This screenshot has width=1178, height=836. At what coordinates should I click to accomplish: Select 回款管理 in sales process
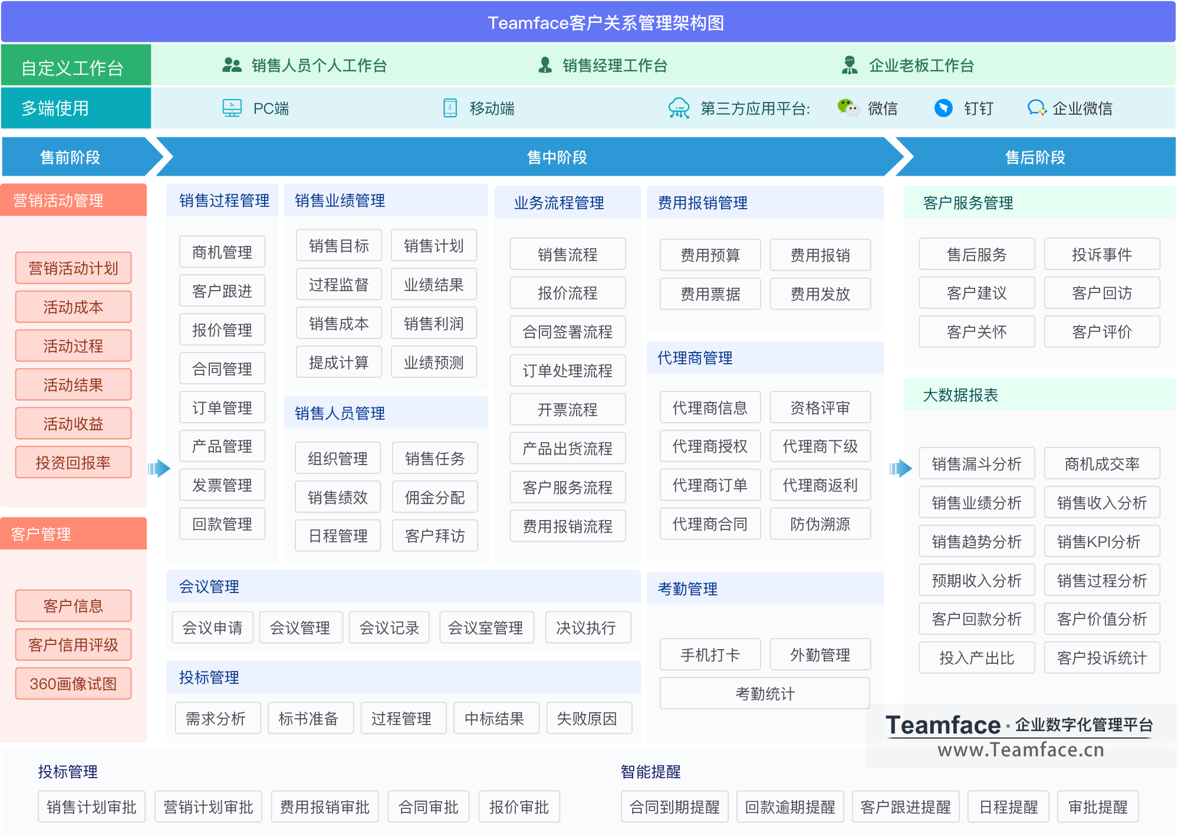click(222, 524)
